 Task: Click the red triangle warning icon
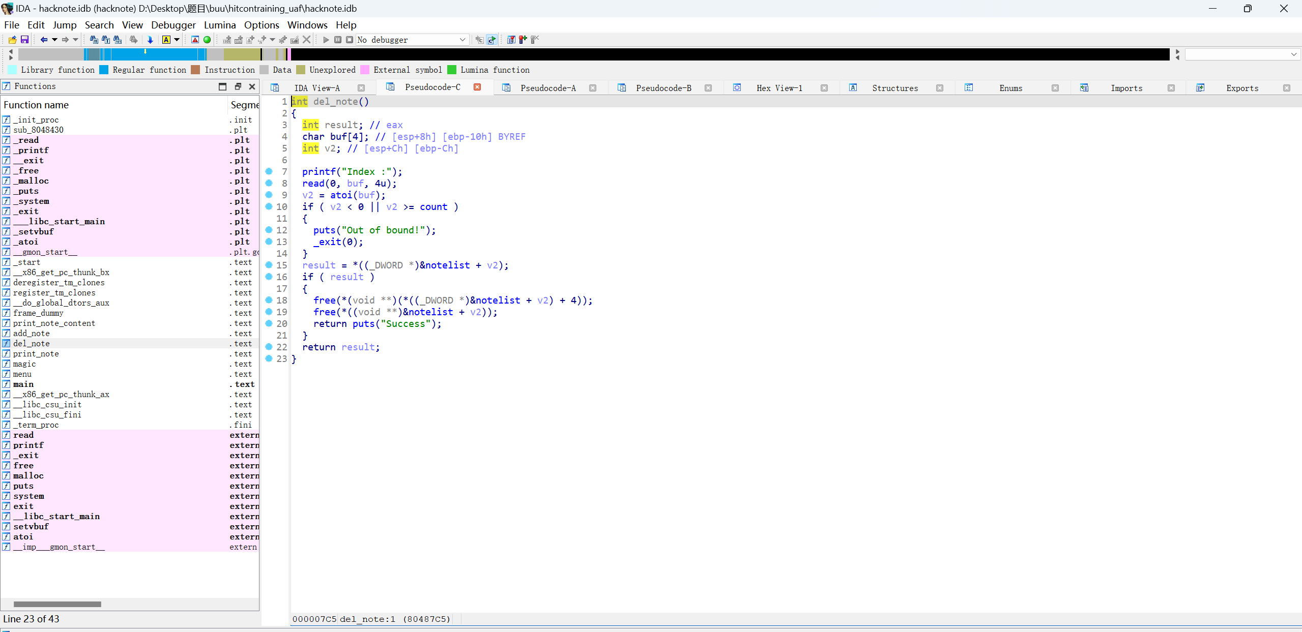195,40
